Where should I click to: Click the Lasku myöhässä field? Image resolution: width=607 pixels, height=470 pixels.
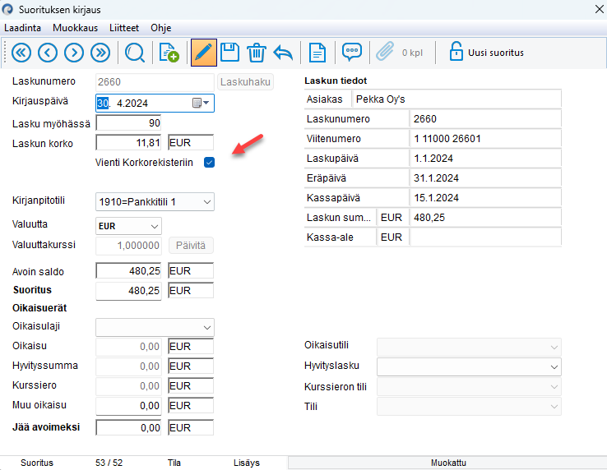coord(128,123)
